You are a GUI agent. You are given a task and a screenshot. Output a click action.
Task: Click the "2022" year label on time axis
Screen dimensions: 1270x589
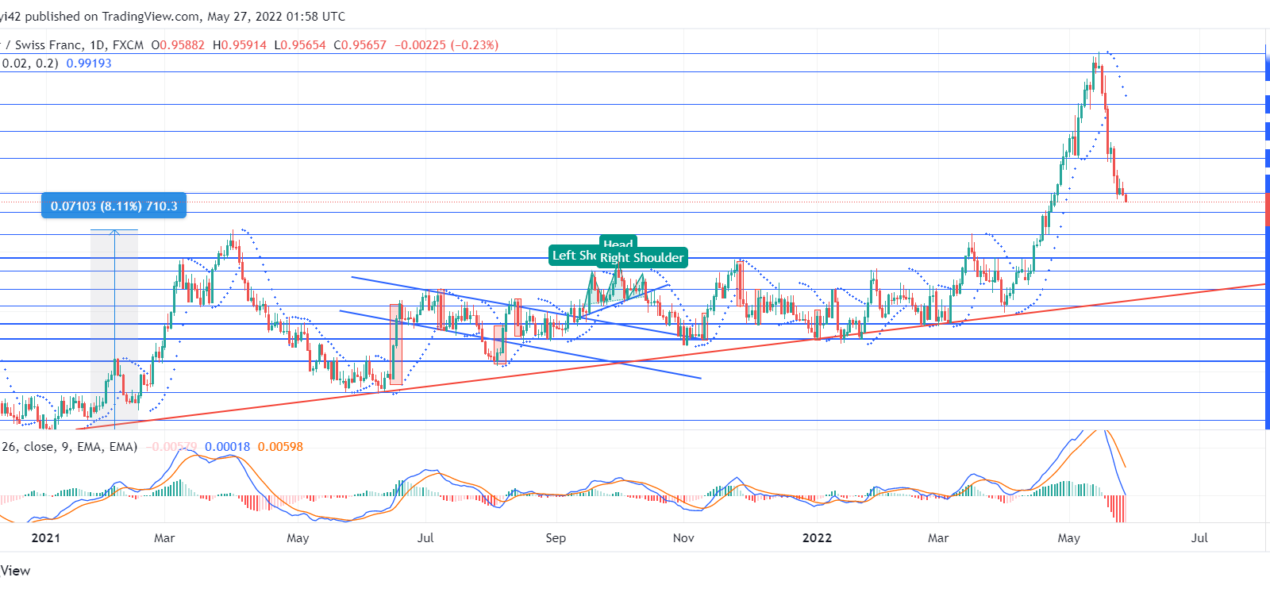tap(817, 538)
